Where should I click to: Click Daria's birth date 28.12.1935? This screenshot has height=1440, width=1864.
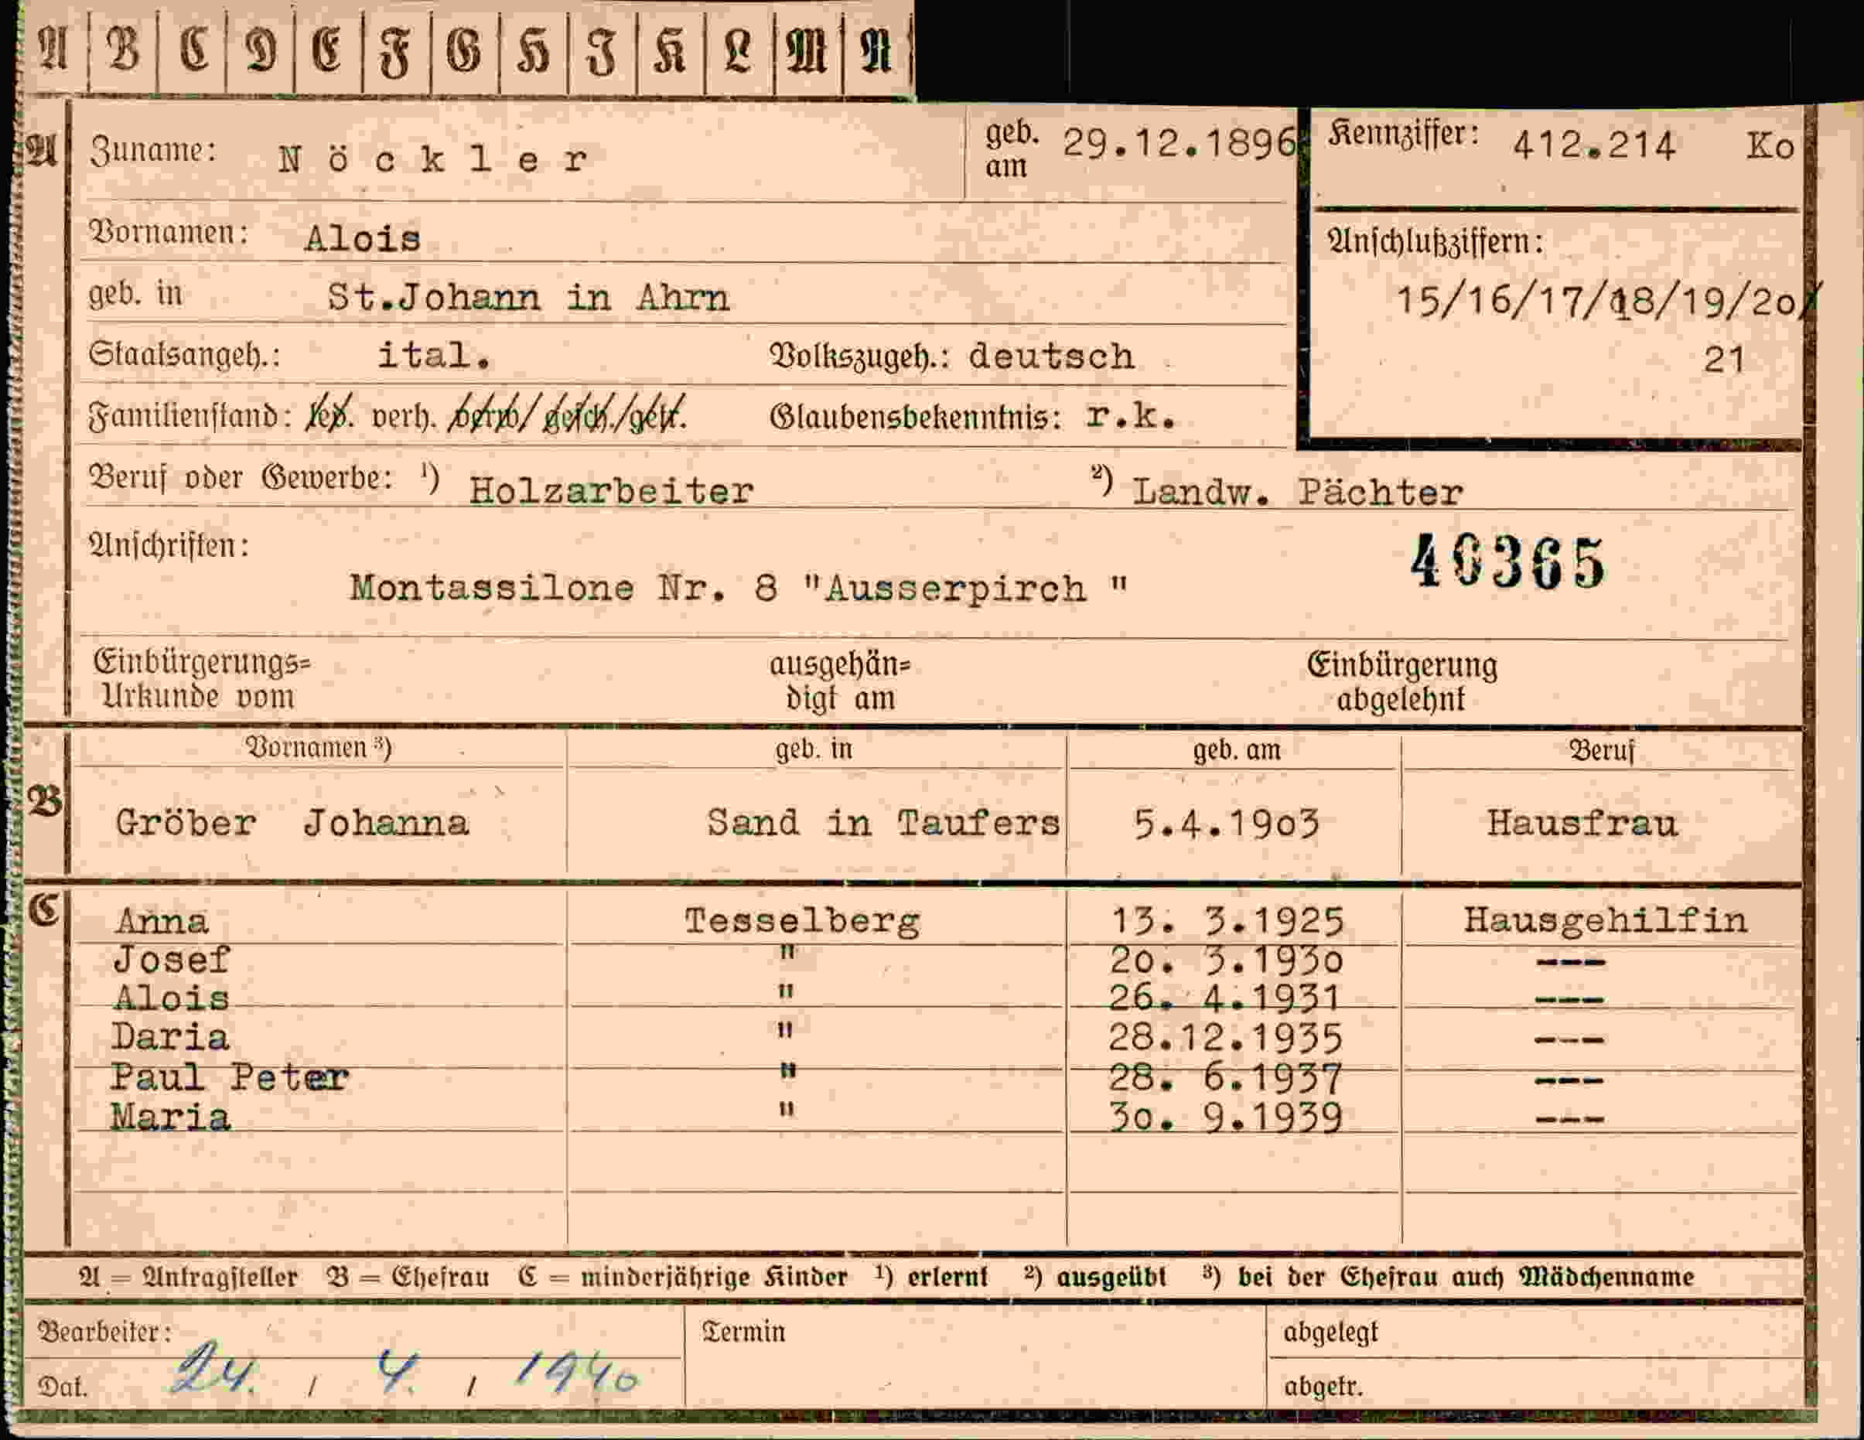pyautogui.click(x=1224, y=1038)
